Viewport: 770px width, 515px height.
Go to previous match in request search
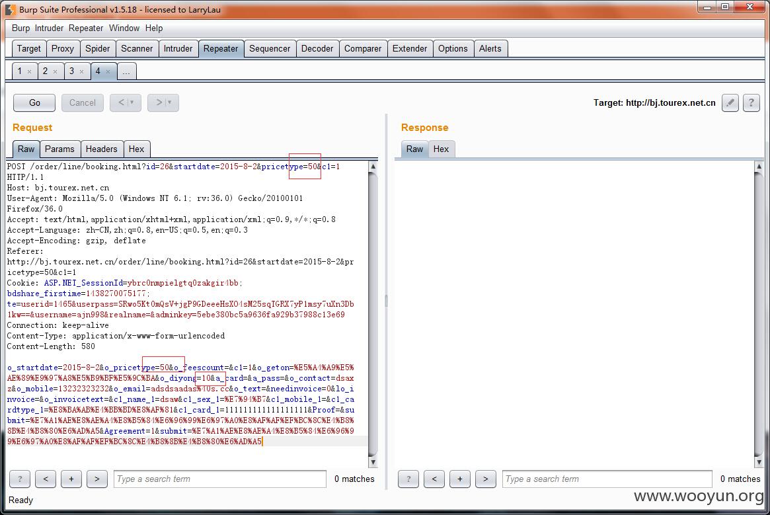tap(46, 479)
